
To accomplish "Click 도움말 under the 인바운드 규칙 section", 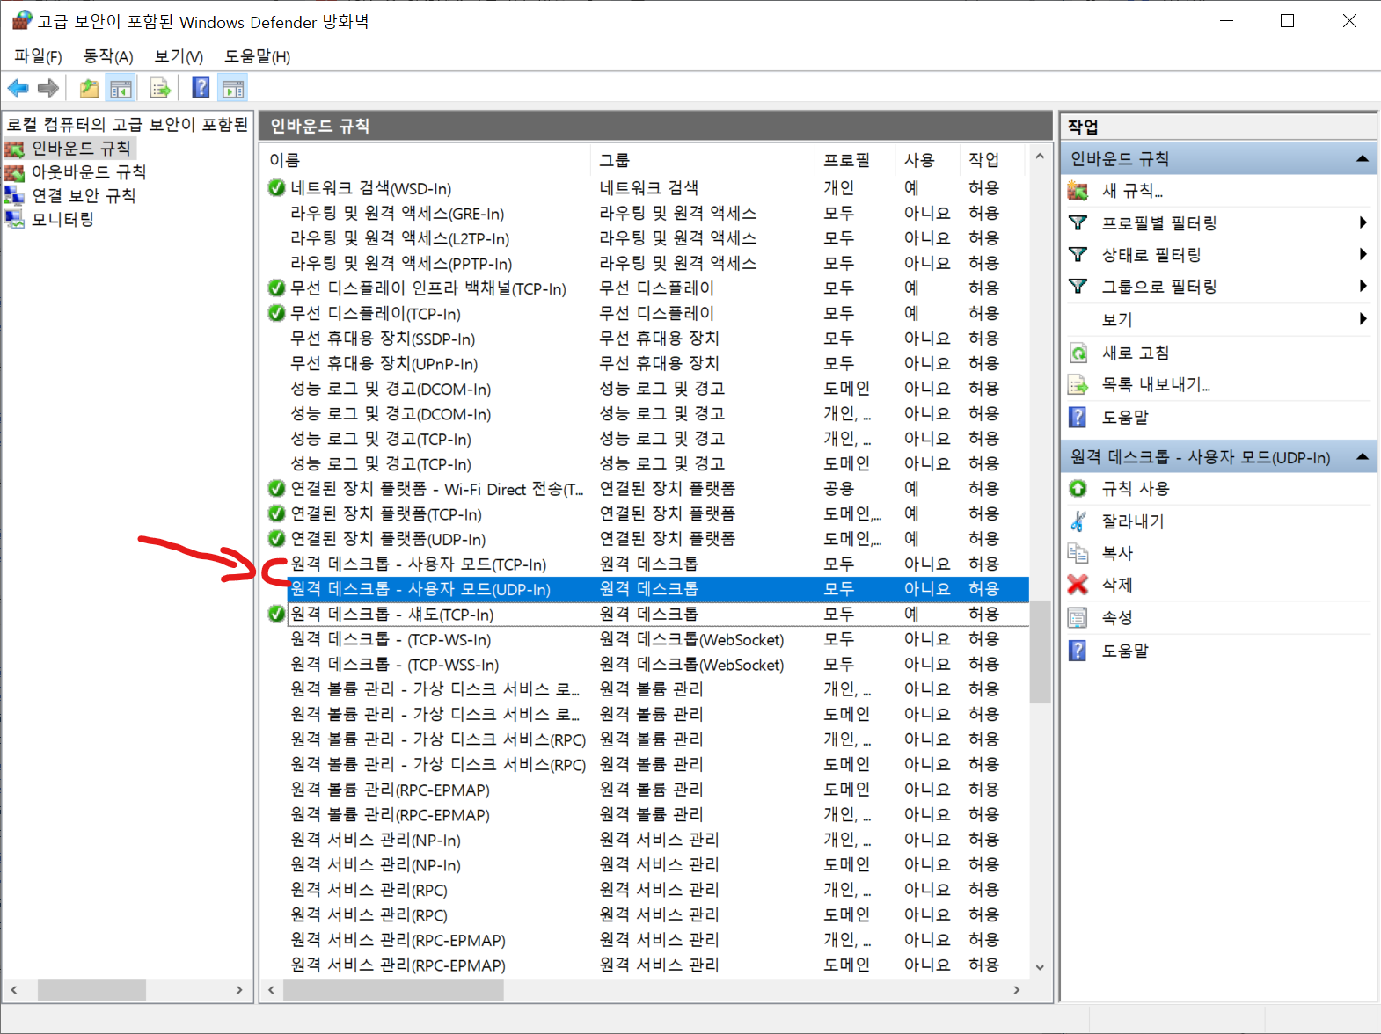I will [x=1125, y=417].
